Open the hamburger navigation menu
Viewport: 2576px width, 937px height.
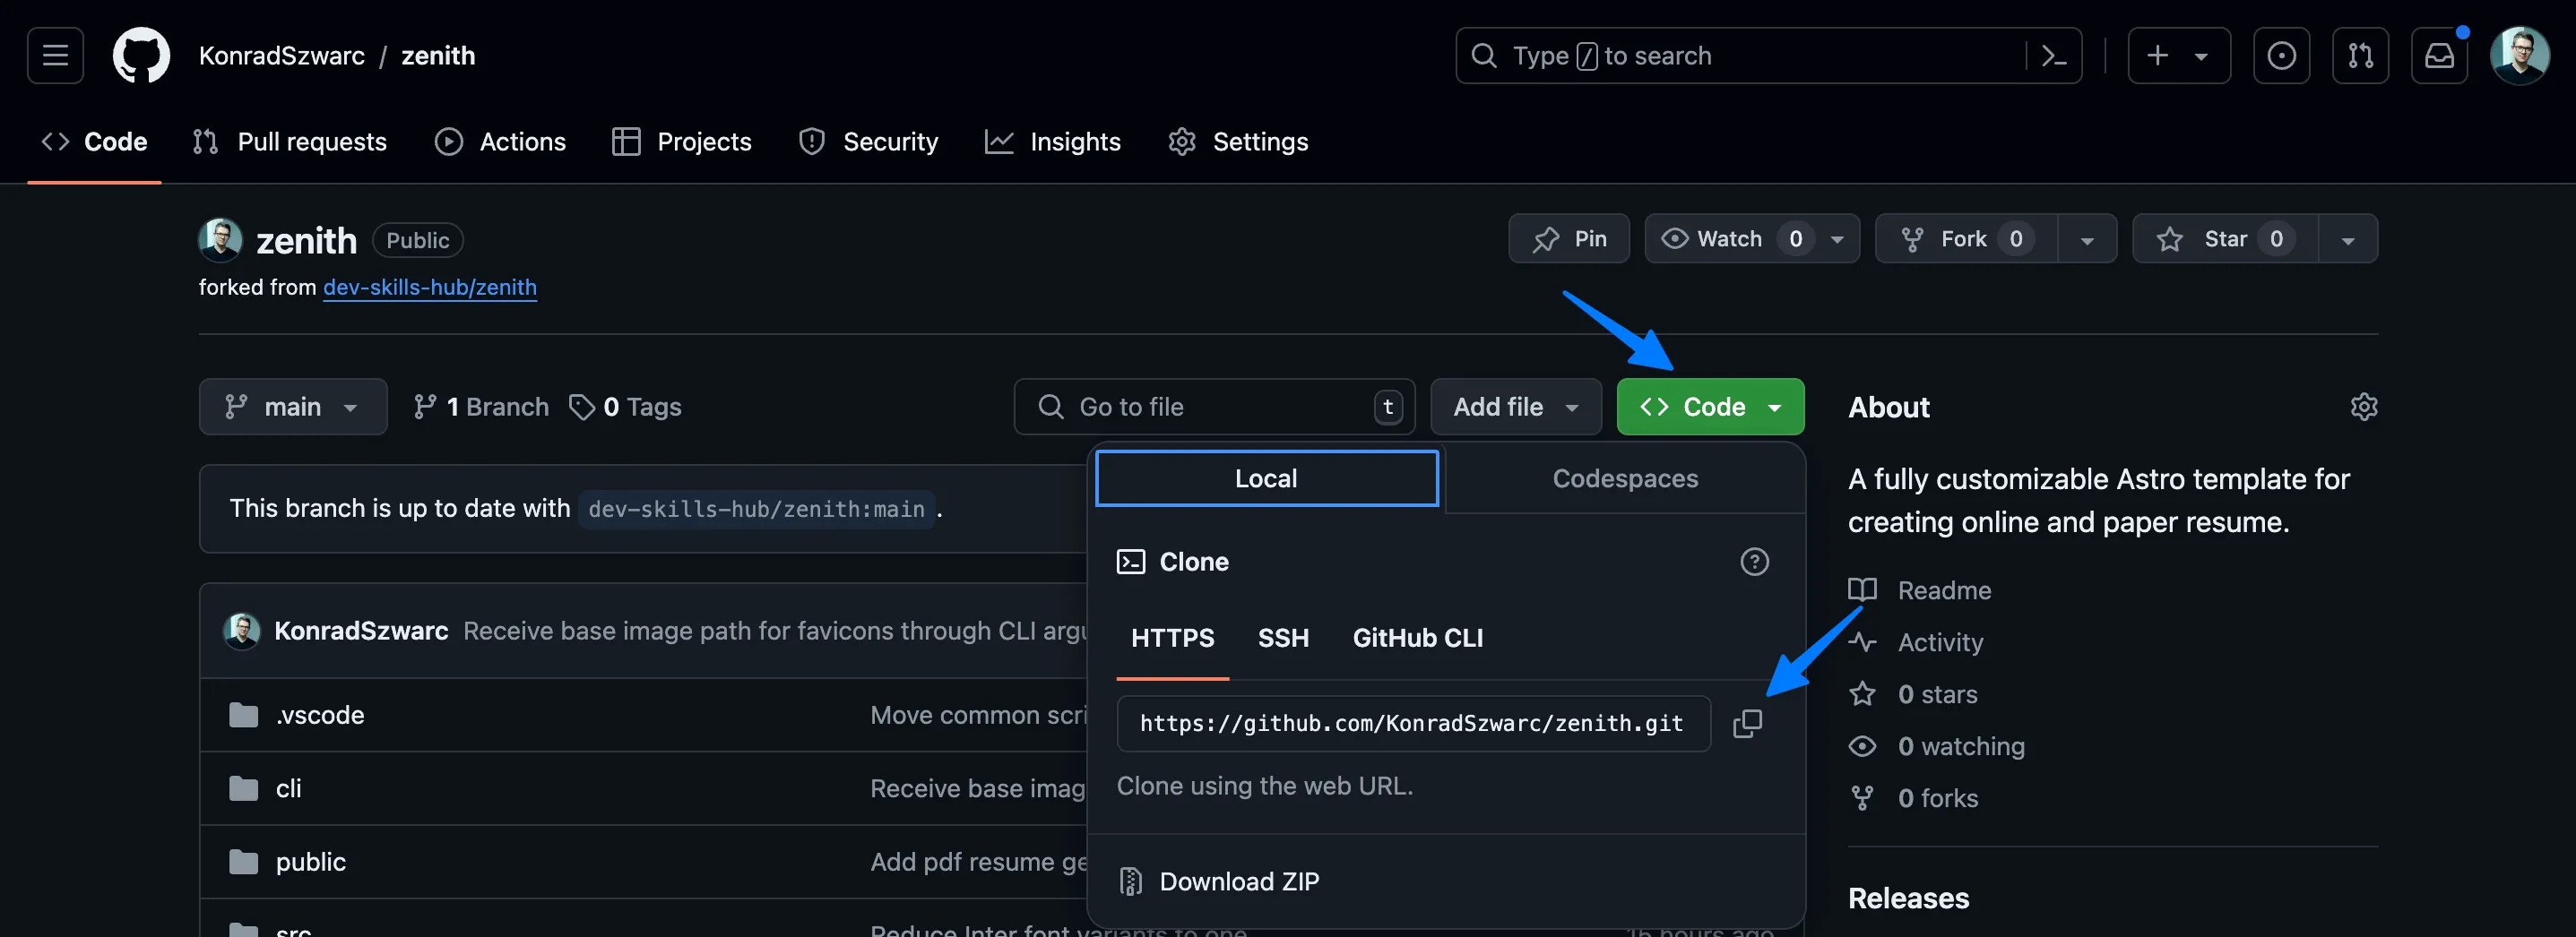pyautogui.click(x=55, y=56)
